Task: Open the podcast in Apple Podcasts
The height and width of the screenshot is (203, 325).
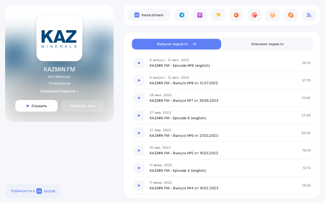Action: pyautogui.click(x=200, y=15)
